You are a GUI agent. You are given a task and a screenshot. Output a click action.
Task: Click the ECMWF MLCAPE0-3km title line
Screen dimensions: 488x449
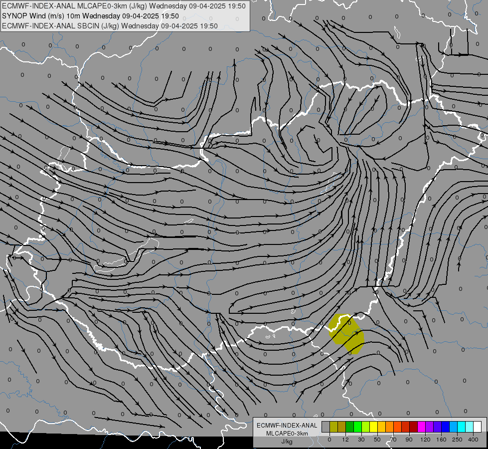[x=124, y=6]
